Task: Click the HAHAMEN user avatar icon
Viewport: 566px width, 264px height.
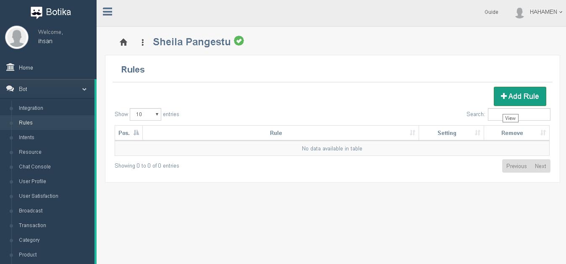Action: pyautogui.click(x=519, y=13)
